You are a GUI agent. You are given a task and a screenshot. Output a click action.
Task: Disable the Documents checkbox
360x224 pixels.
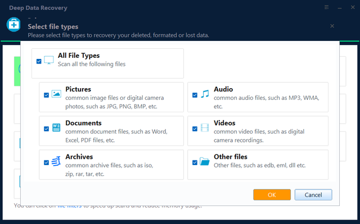pyautogui.click(x=46, y=129)
